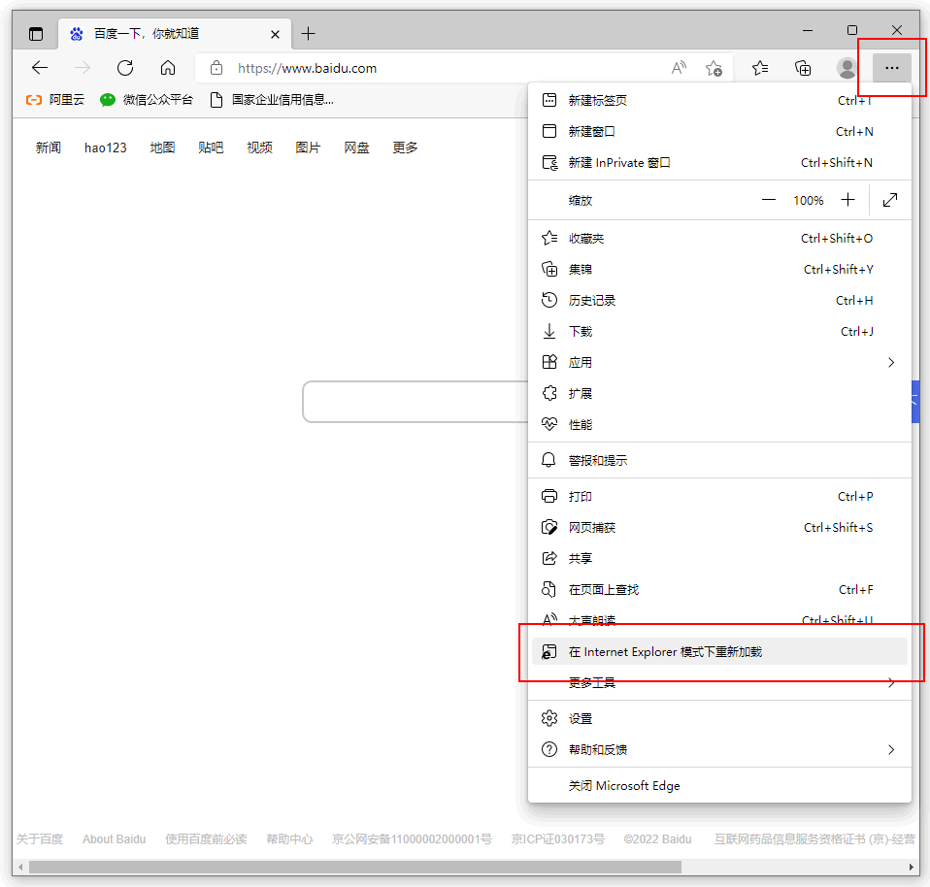
Task: Select 网页捕获 menu item
Action: [x=719, y=528]
